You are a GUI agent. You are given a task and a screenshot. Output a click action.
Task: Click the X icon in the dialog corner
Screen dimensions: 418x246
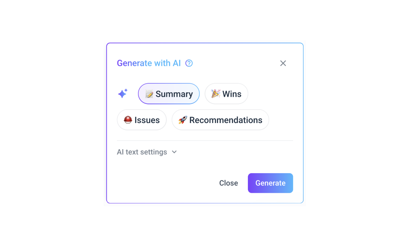[x=283, y=63]
